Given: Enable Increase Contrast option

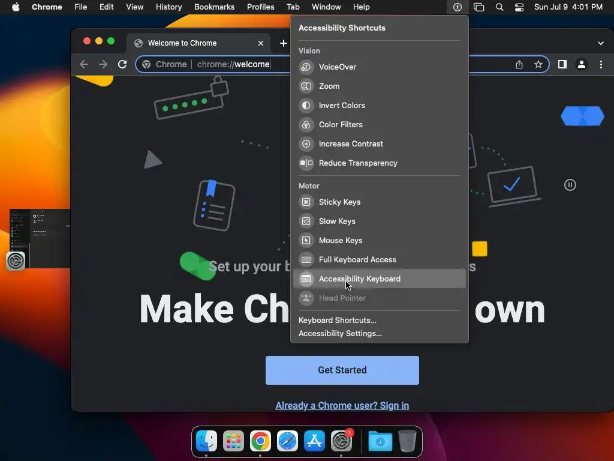Looking at the screenshot, I should coord(379,143).
